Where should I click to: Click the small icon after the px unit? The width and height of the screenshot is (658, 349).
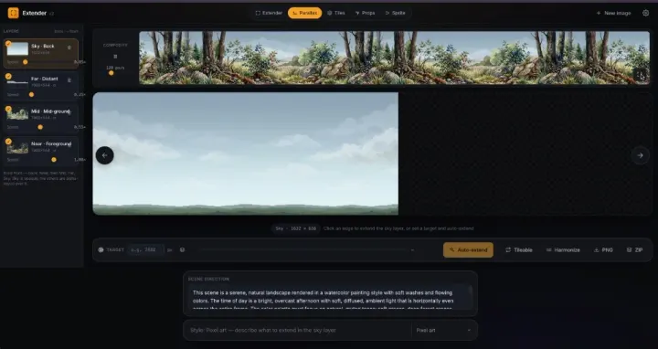pyautogui.click(x=182, y=249)
